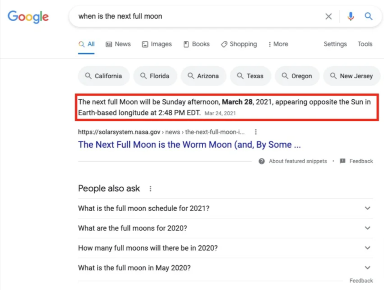
Task: Switch to the News tab
Action: 118,44
